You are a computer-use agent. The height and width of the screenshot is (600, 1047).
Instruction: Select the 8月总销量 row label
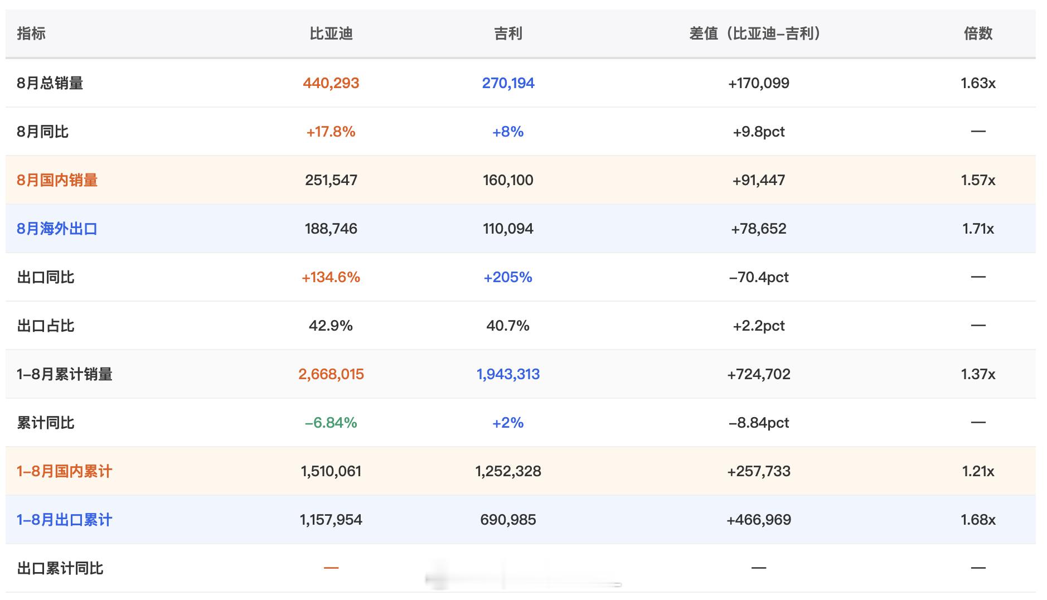pos(50,83)
